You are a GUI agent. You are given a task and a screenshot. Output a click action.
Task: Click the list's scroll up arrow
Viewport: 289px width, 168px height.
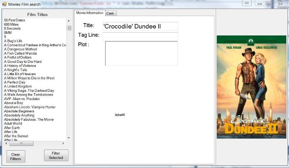click(x=69, y=20)
